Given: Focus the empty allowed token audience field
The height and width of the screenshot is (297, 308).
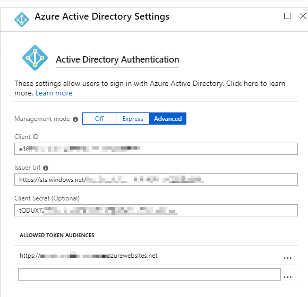Looking at the screenshot, I should click(x=149, y=274).
